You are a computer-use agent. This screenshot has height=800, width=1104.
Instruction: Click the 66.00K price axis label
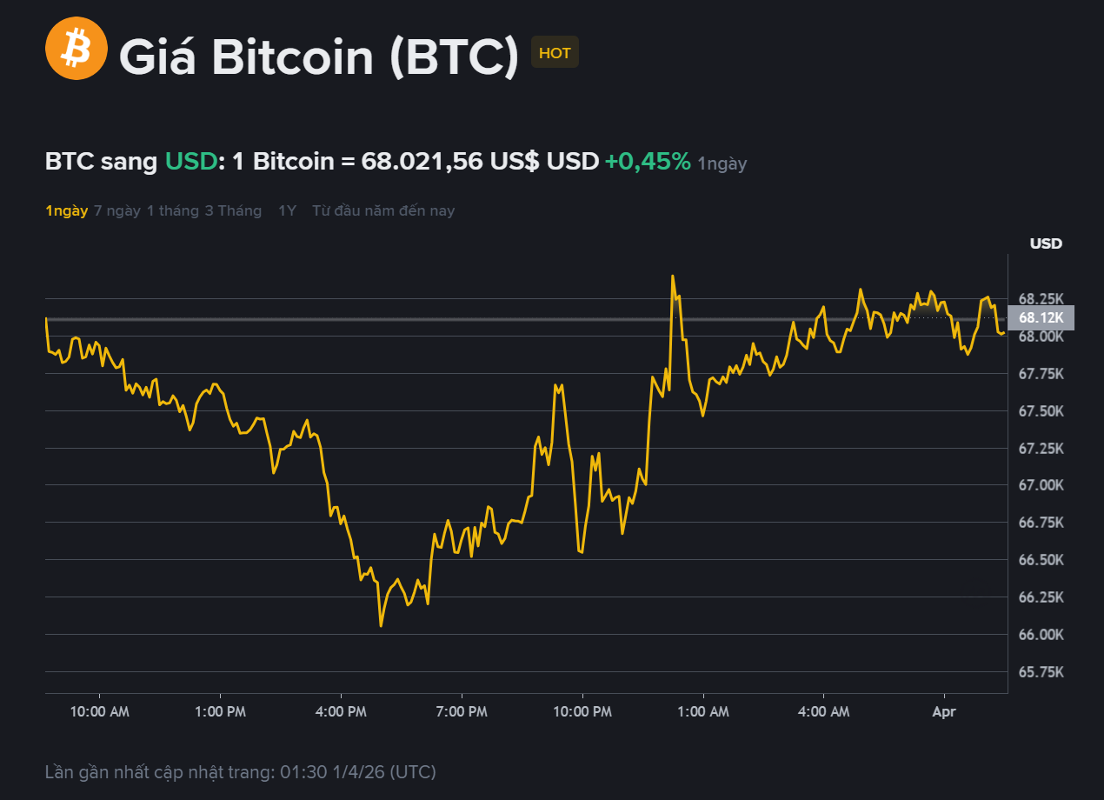pyautogui.click(x=1041, y=635)
